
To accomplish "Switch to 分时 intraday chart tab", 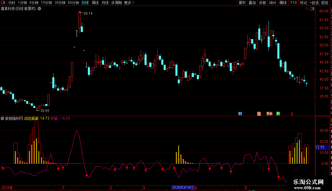I will pyautogui.click(x=12, y=3).
